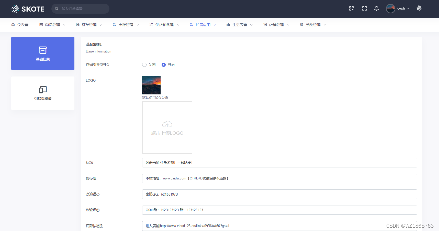Click the 副标题 input field
Image resolution: width=439 pixels, height=231 pixels.
pos(279,178)
